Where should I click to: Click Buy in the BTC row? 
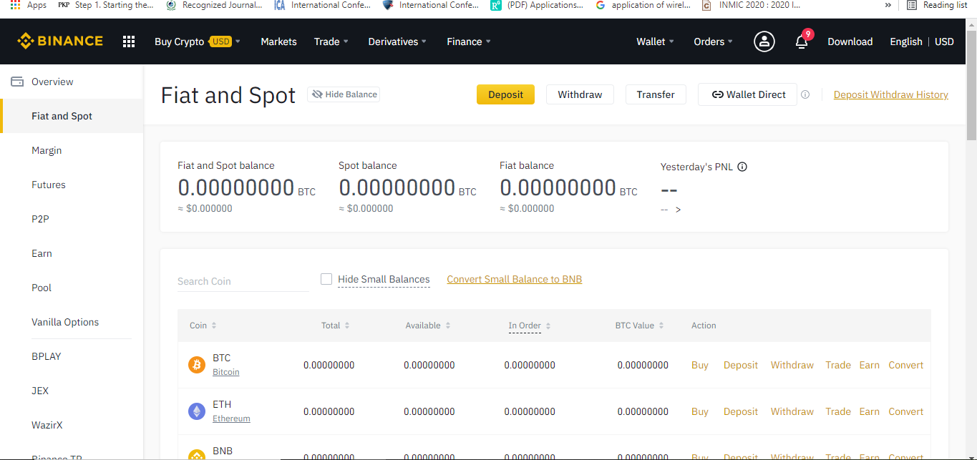(x=700, y=365)
